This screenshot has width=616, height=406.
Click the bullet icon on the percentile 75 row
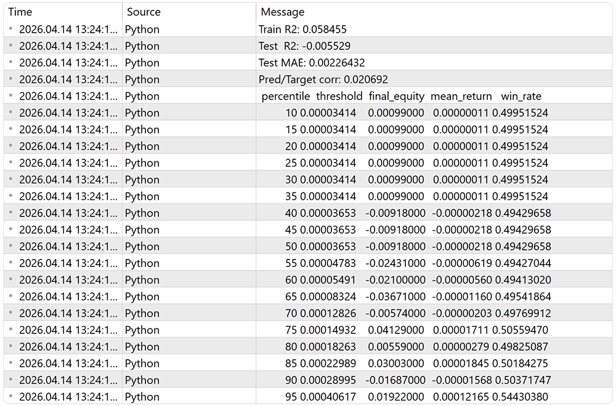(11, 329)
